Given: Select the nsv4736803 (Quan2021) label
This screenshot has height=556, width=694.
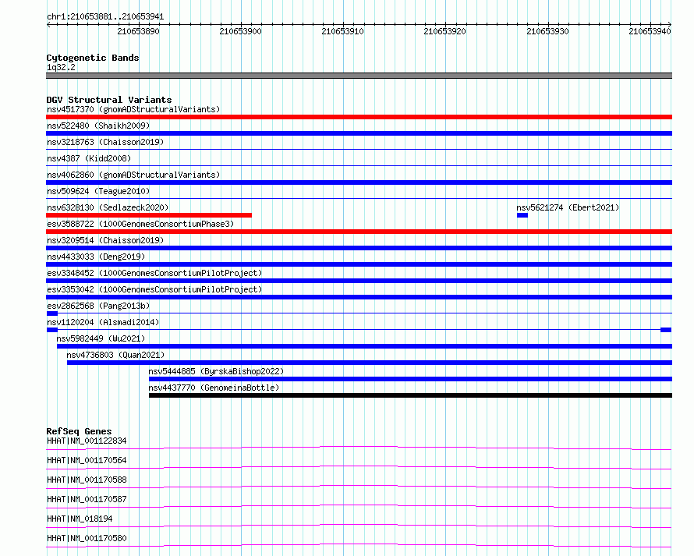Looking at the screenshot, I should click(115, 355).
